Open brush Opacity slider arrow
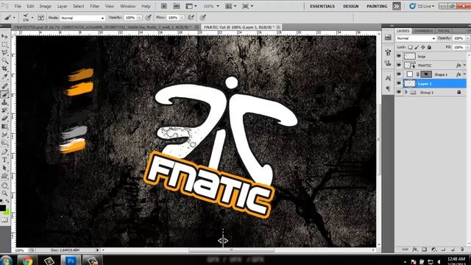This screenshot has width=471, height=265. tap(139, 18)
